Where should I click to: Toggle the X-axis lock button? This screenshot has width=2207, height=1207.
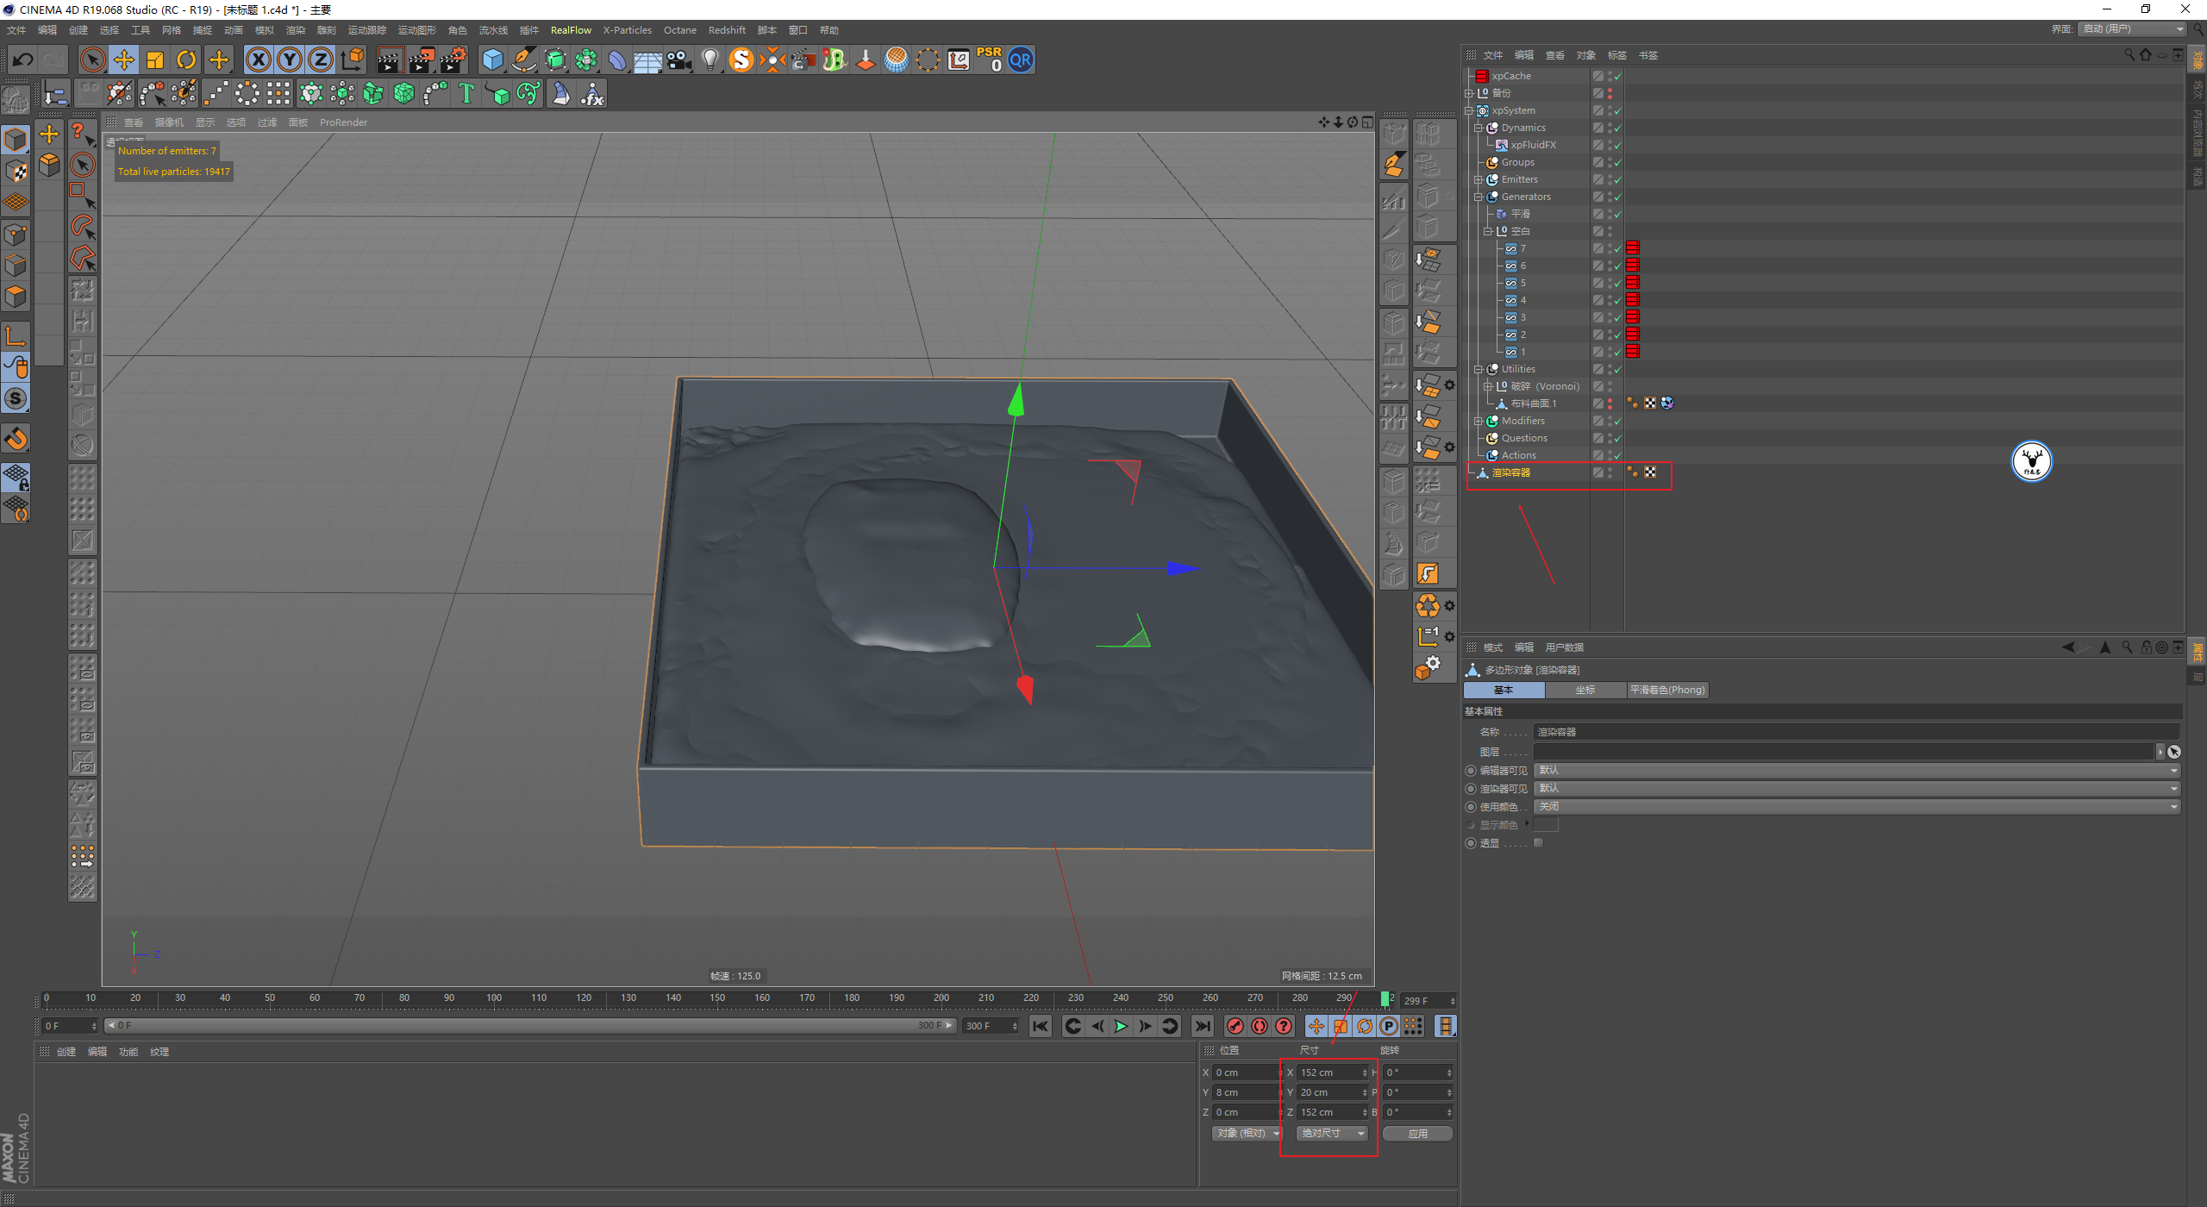[258, 60]
